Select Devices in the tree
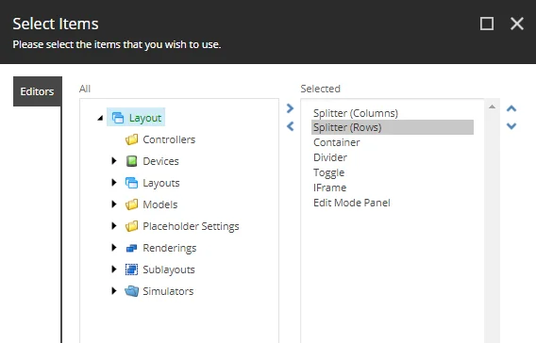 coord(160,161)
